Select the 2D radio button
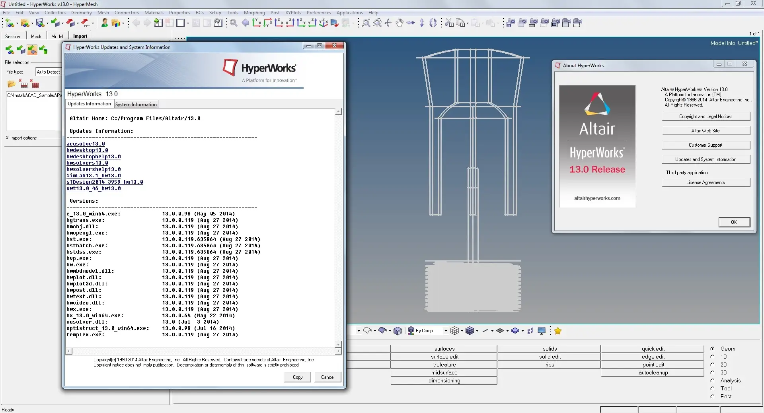This screenshot has height=413, width=764. point(713,365)
